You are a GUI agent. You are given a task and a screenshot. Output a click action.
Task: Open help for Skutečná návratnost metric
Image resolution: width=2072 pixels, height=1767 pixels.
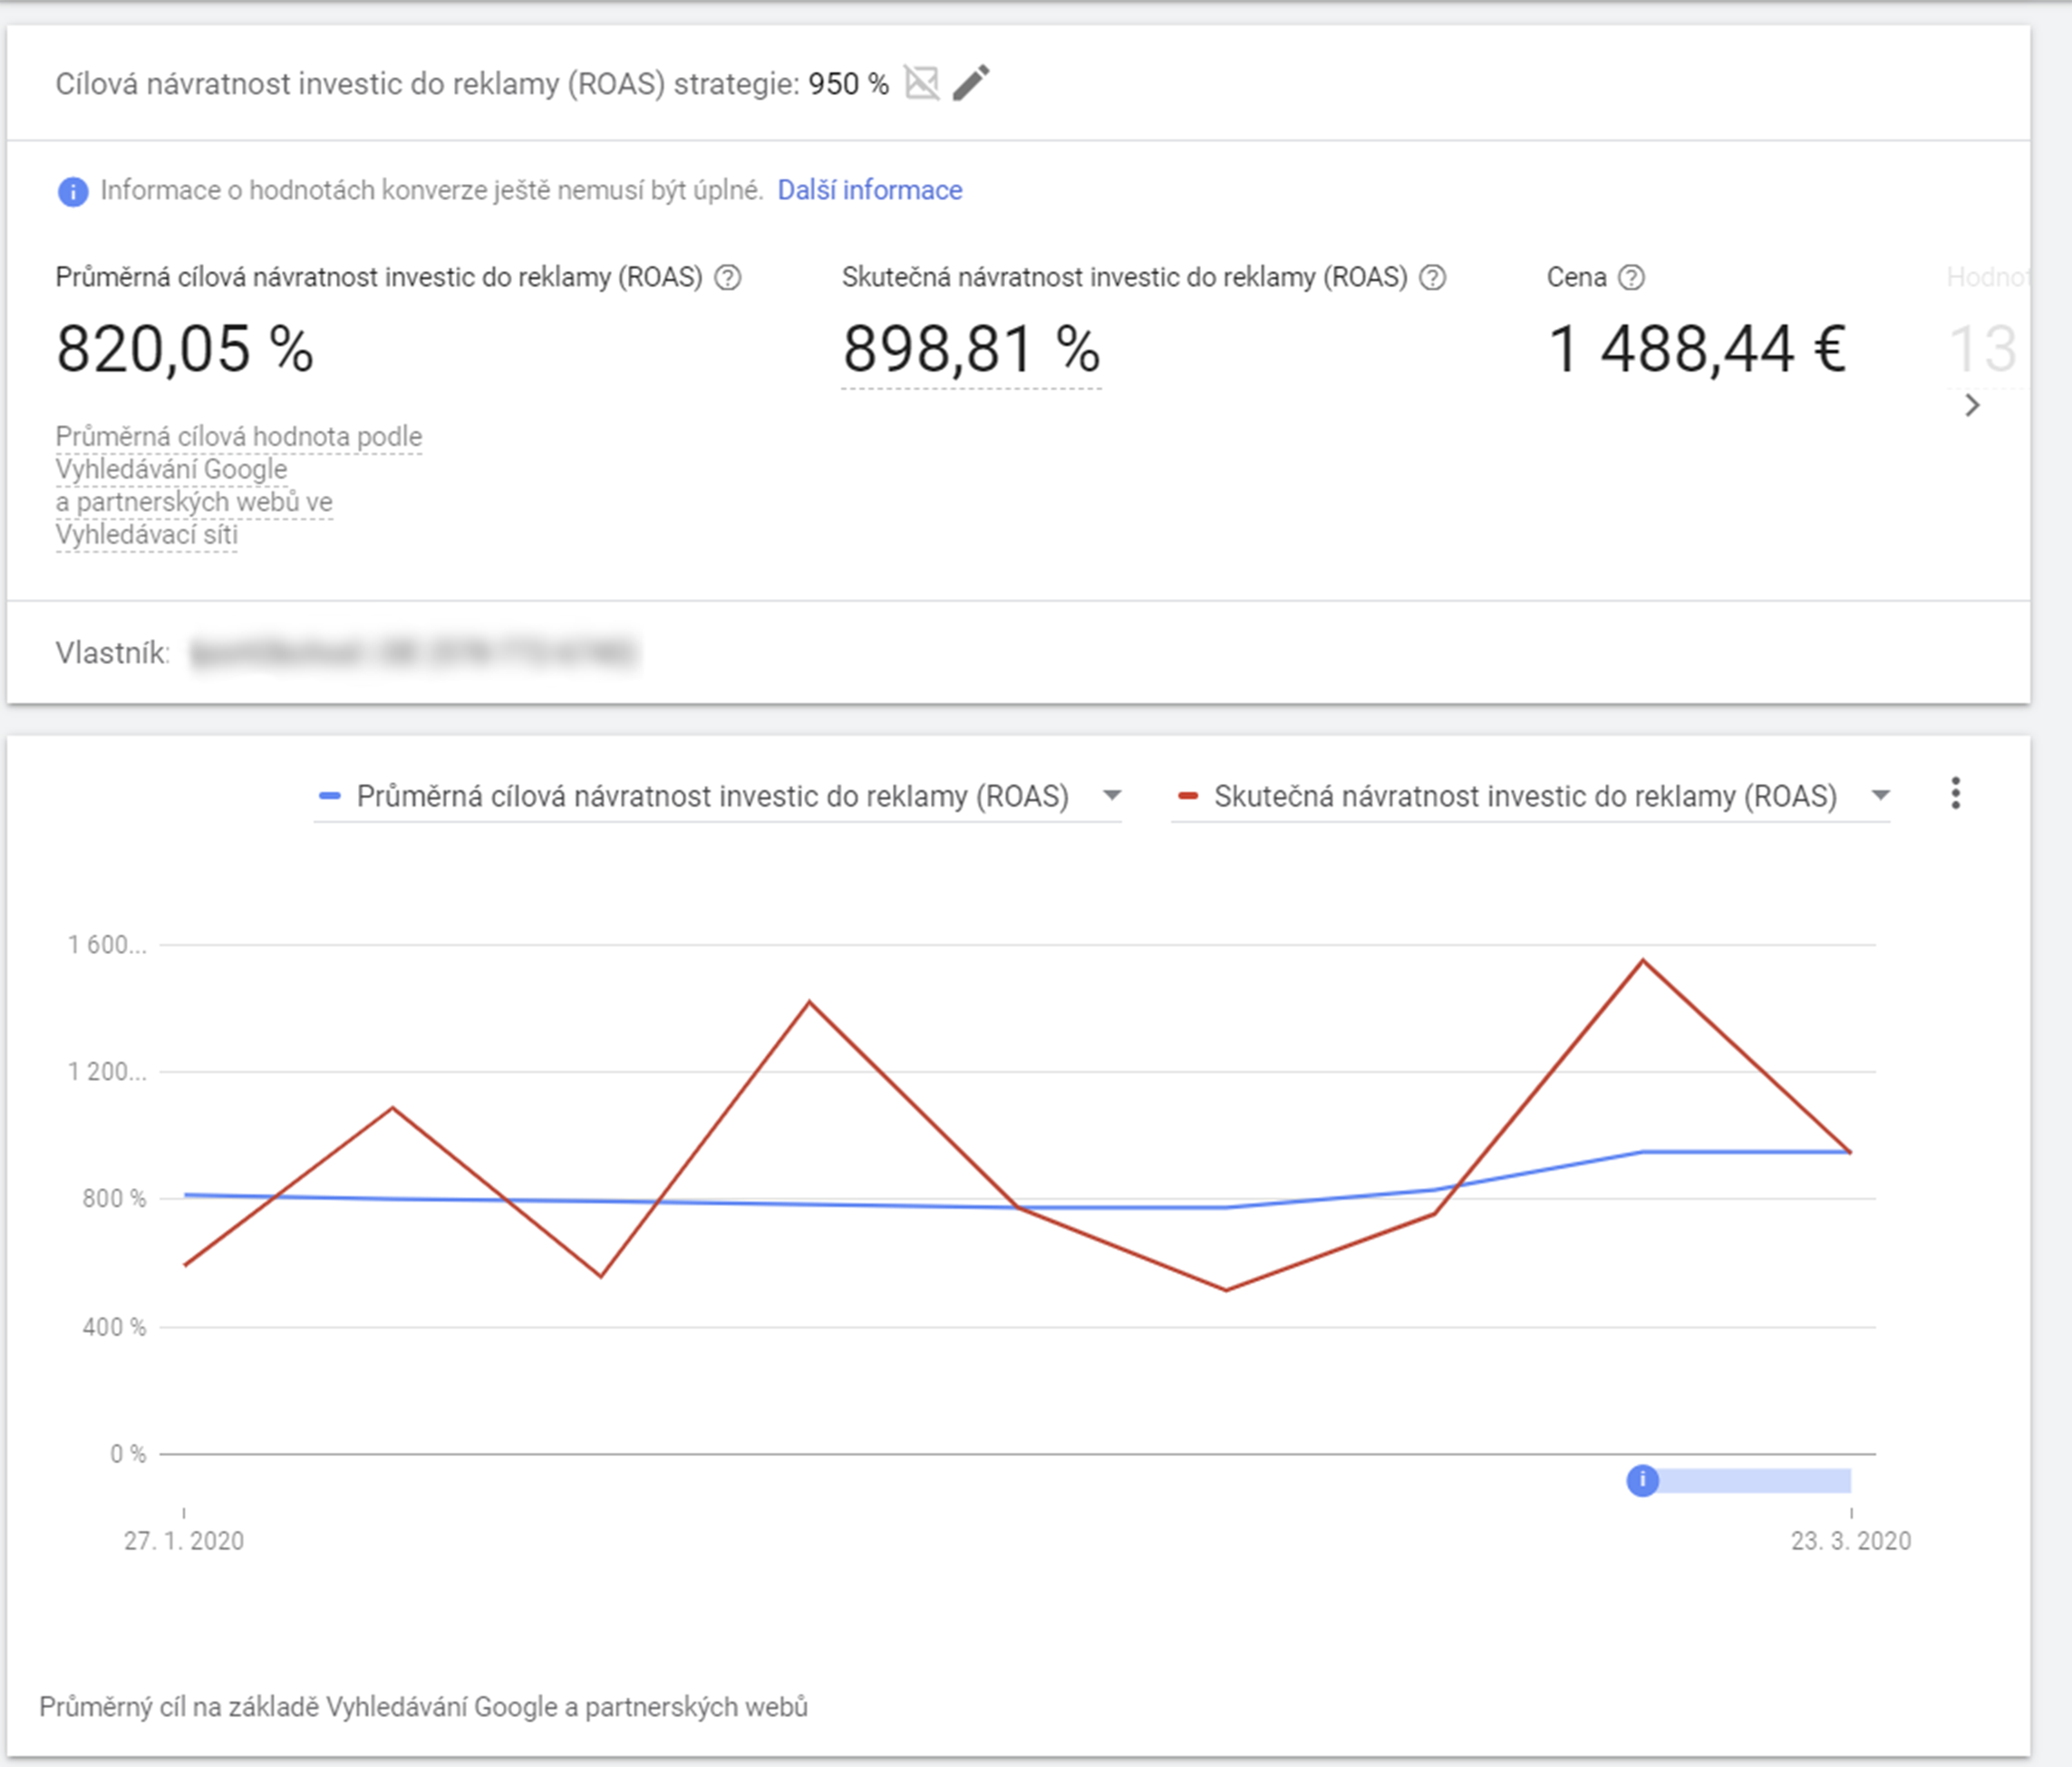(1433, 277)
